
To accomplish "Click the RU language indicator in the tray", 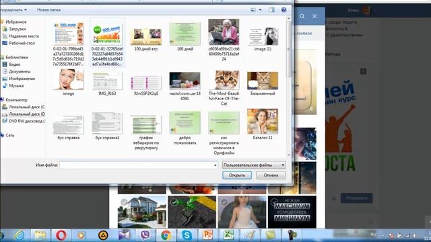I will tap(373, 235).
